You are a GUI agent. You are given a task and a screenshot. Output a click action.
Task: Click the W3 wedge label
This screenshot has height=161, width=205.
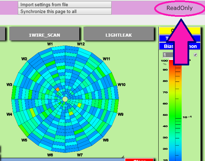pyautogui.click(x=9, y=85)
